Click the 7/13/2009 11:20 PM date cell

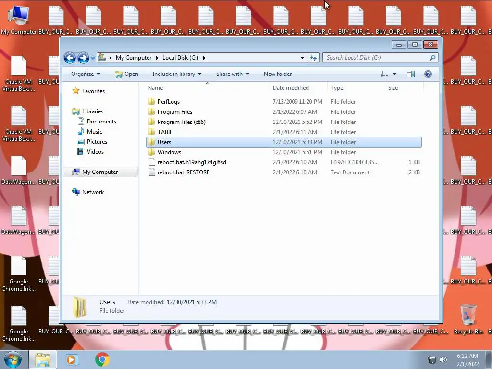pos(297,102)
